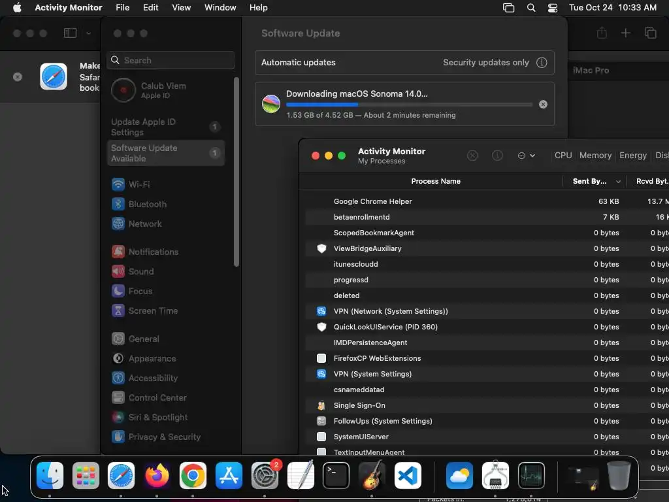Switch to the CPU tab
The height and width of the screenshot is (502, 669).
pyautogui.click(x=563, y=156)
